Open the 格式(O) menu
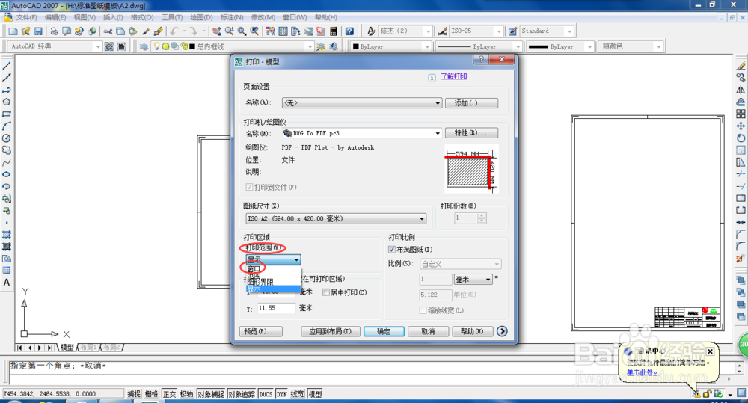 point(142,17)
